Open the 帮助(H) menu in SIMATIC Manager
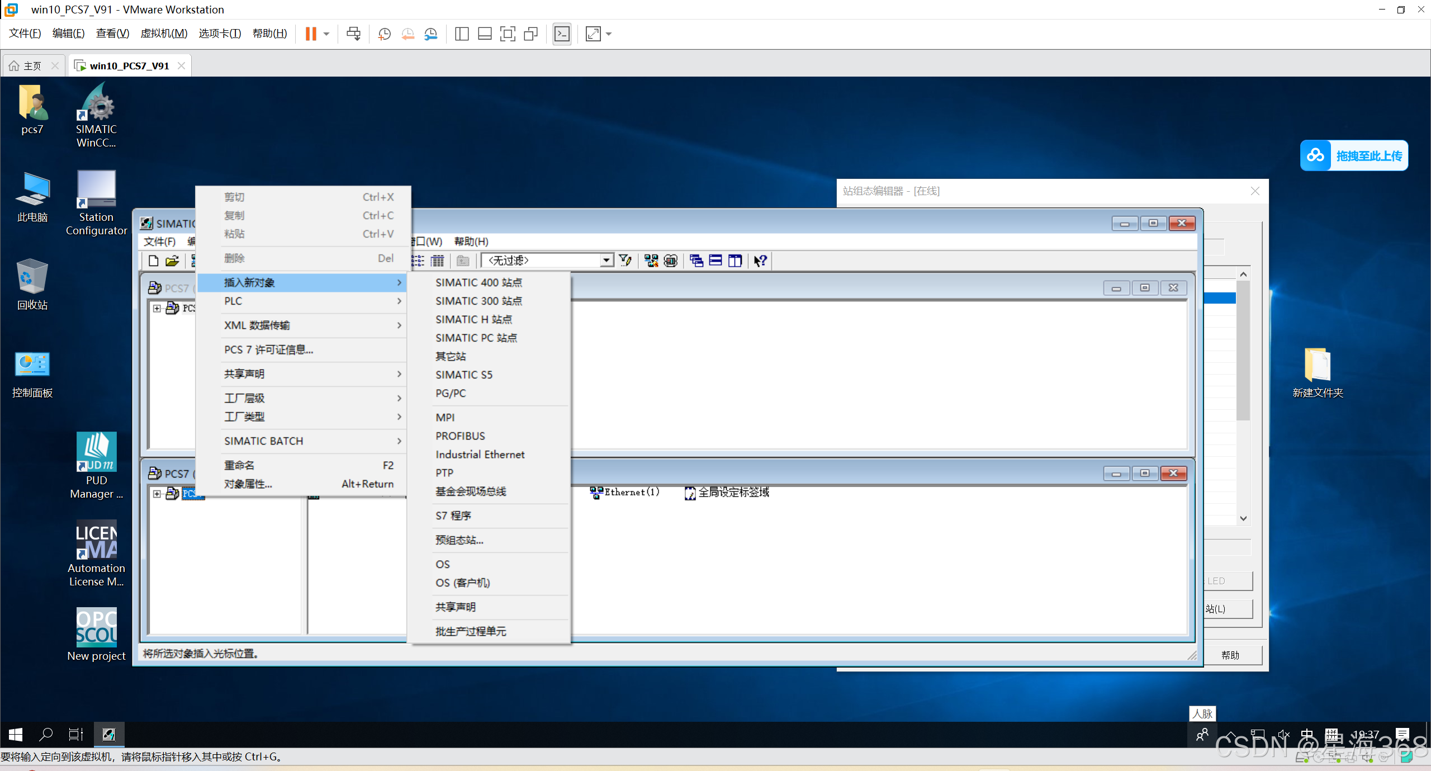Image resolution: width=1431 pixels, height=771 pixels. (471, 242)
